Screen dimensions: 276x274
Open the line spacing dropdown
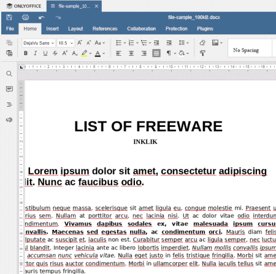183,43
